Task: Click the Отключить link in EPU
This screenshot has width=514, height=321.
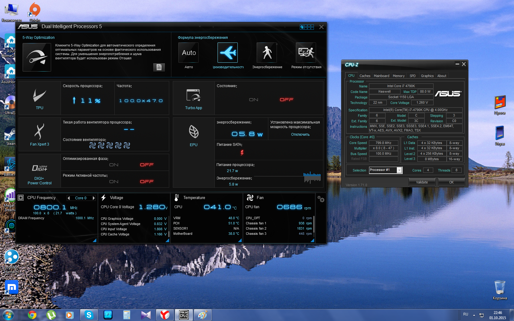Action: 300,135
